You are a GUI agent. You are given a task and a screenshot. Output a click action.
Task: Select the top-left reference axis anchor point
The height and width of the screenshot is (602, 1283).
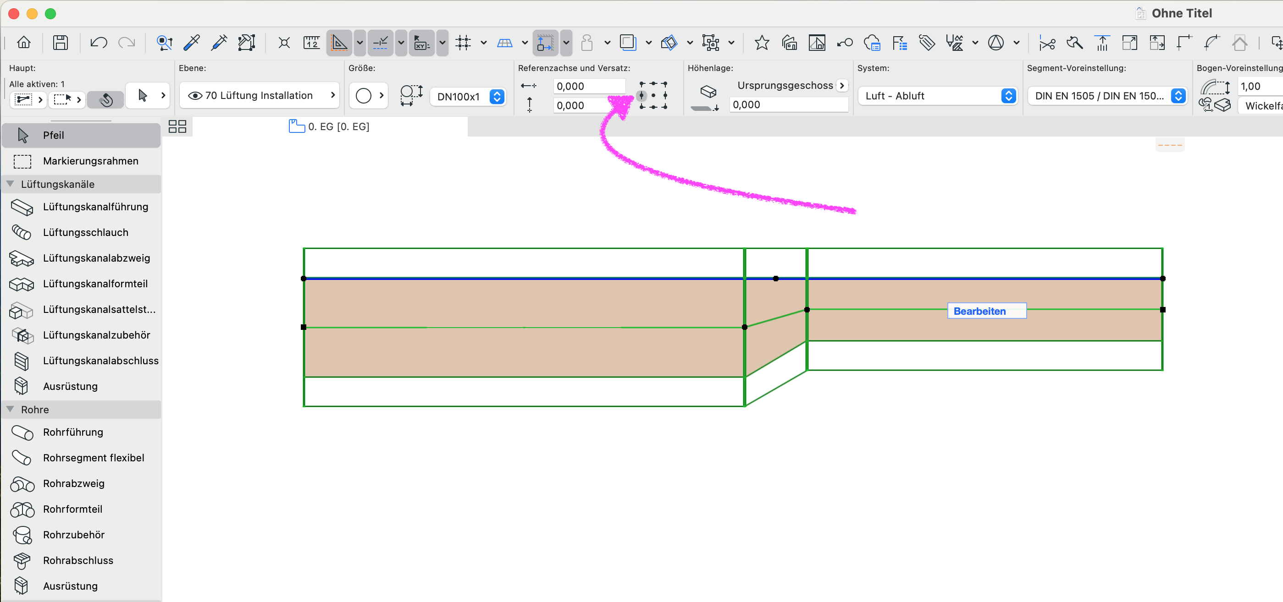(641, 84)
